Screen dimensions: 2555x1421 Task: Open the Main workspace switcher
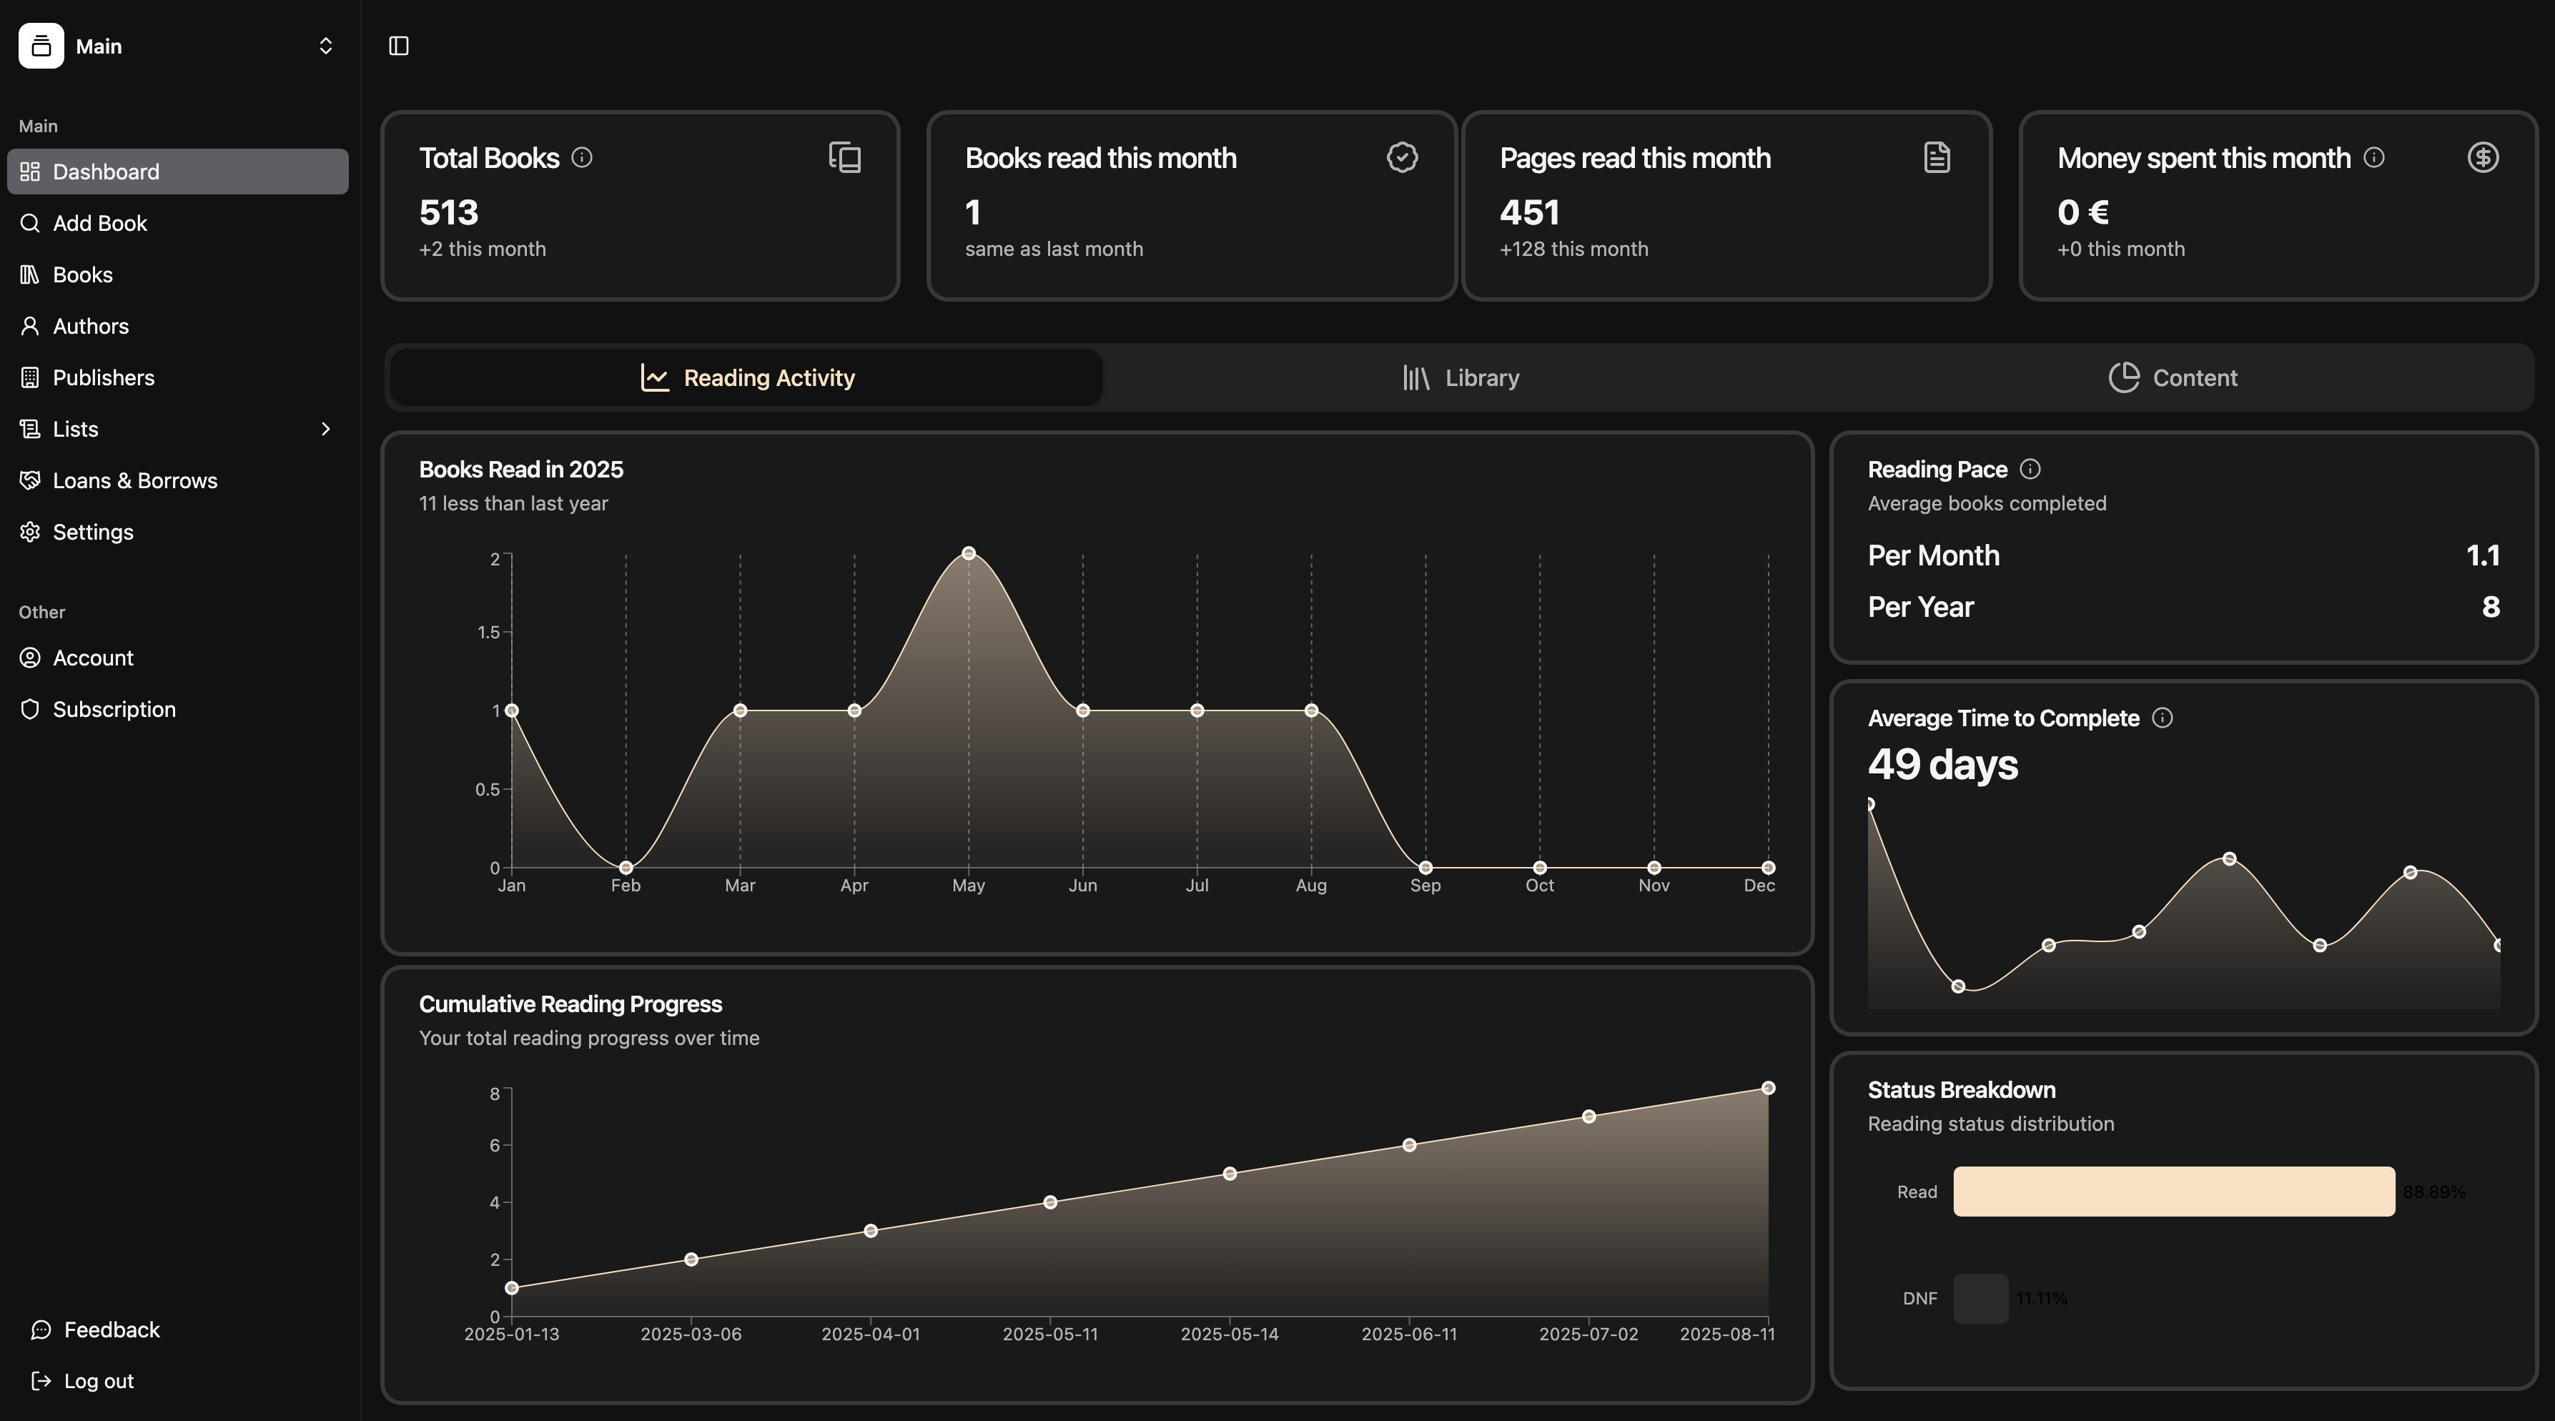[177, 46]
